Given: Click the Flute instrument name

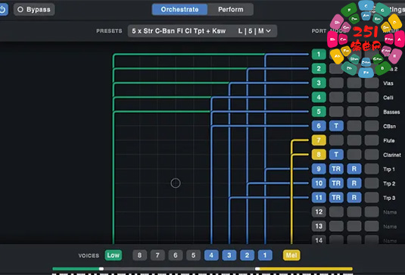Looking at the screenshot, I should pos(389,140).
